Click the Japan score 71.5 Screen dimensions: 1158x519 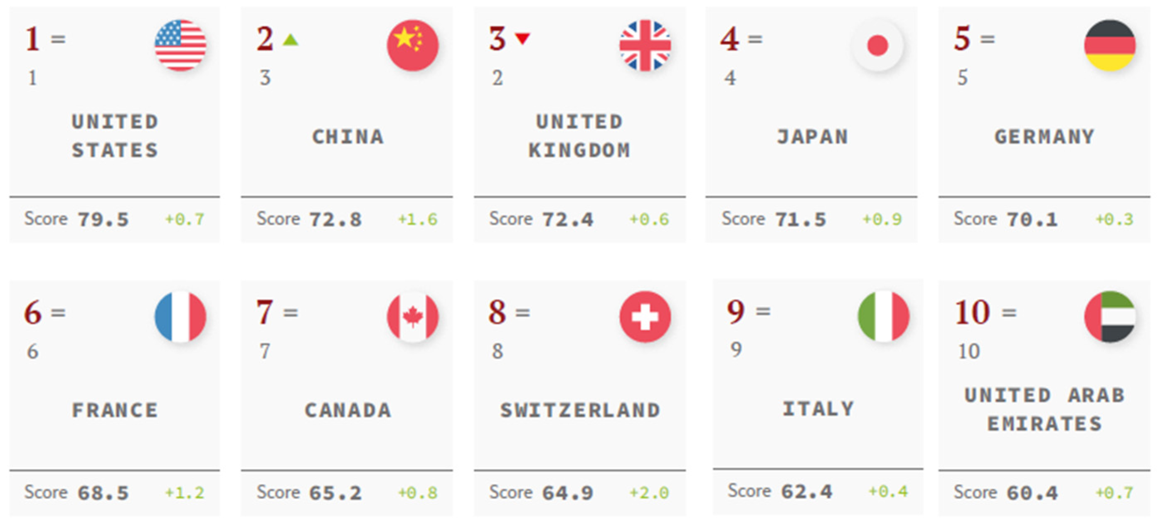[800, 220]
